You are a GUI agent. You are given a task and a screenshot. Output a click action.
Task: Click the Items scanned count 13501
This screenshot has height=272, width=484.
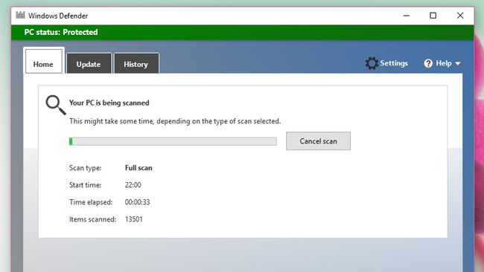click(x=133, y=219)
